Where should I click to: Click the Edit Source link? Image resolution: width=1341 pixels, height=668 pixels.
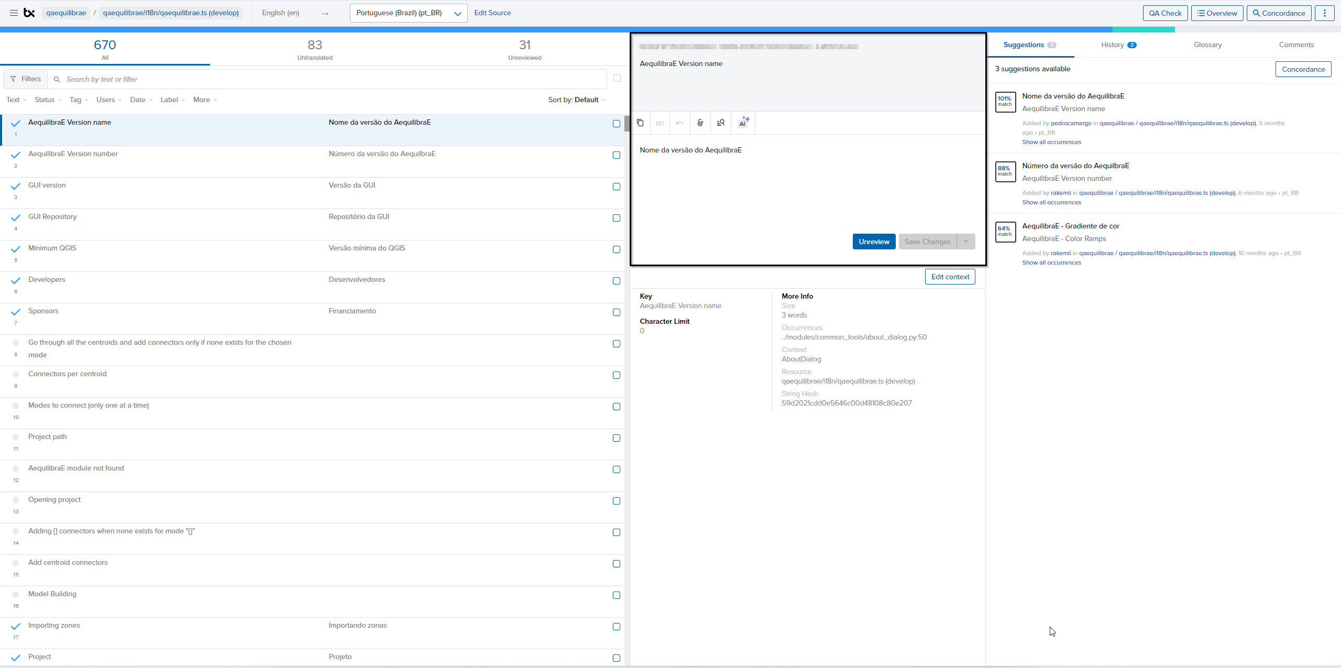tap(492, 13)
